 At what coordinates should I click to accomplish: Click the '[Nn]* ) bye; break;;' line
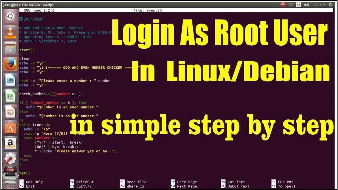57,147
